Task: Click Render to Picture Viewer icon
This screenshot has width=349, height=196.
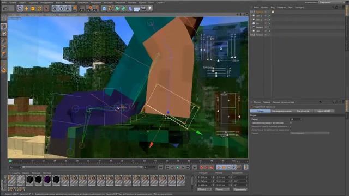Action: [x=89, y=9]
